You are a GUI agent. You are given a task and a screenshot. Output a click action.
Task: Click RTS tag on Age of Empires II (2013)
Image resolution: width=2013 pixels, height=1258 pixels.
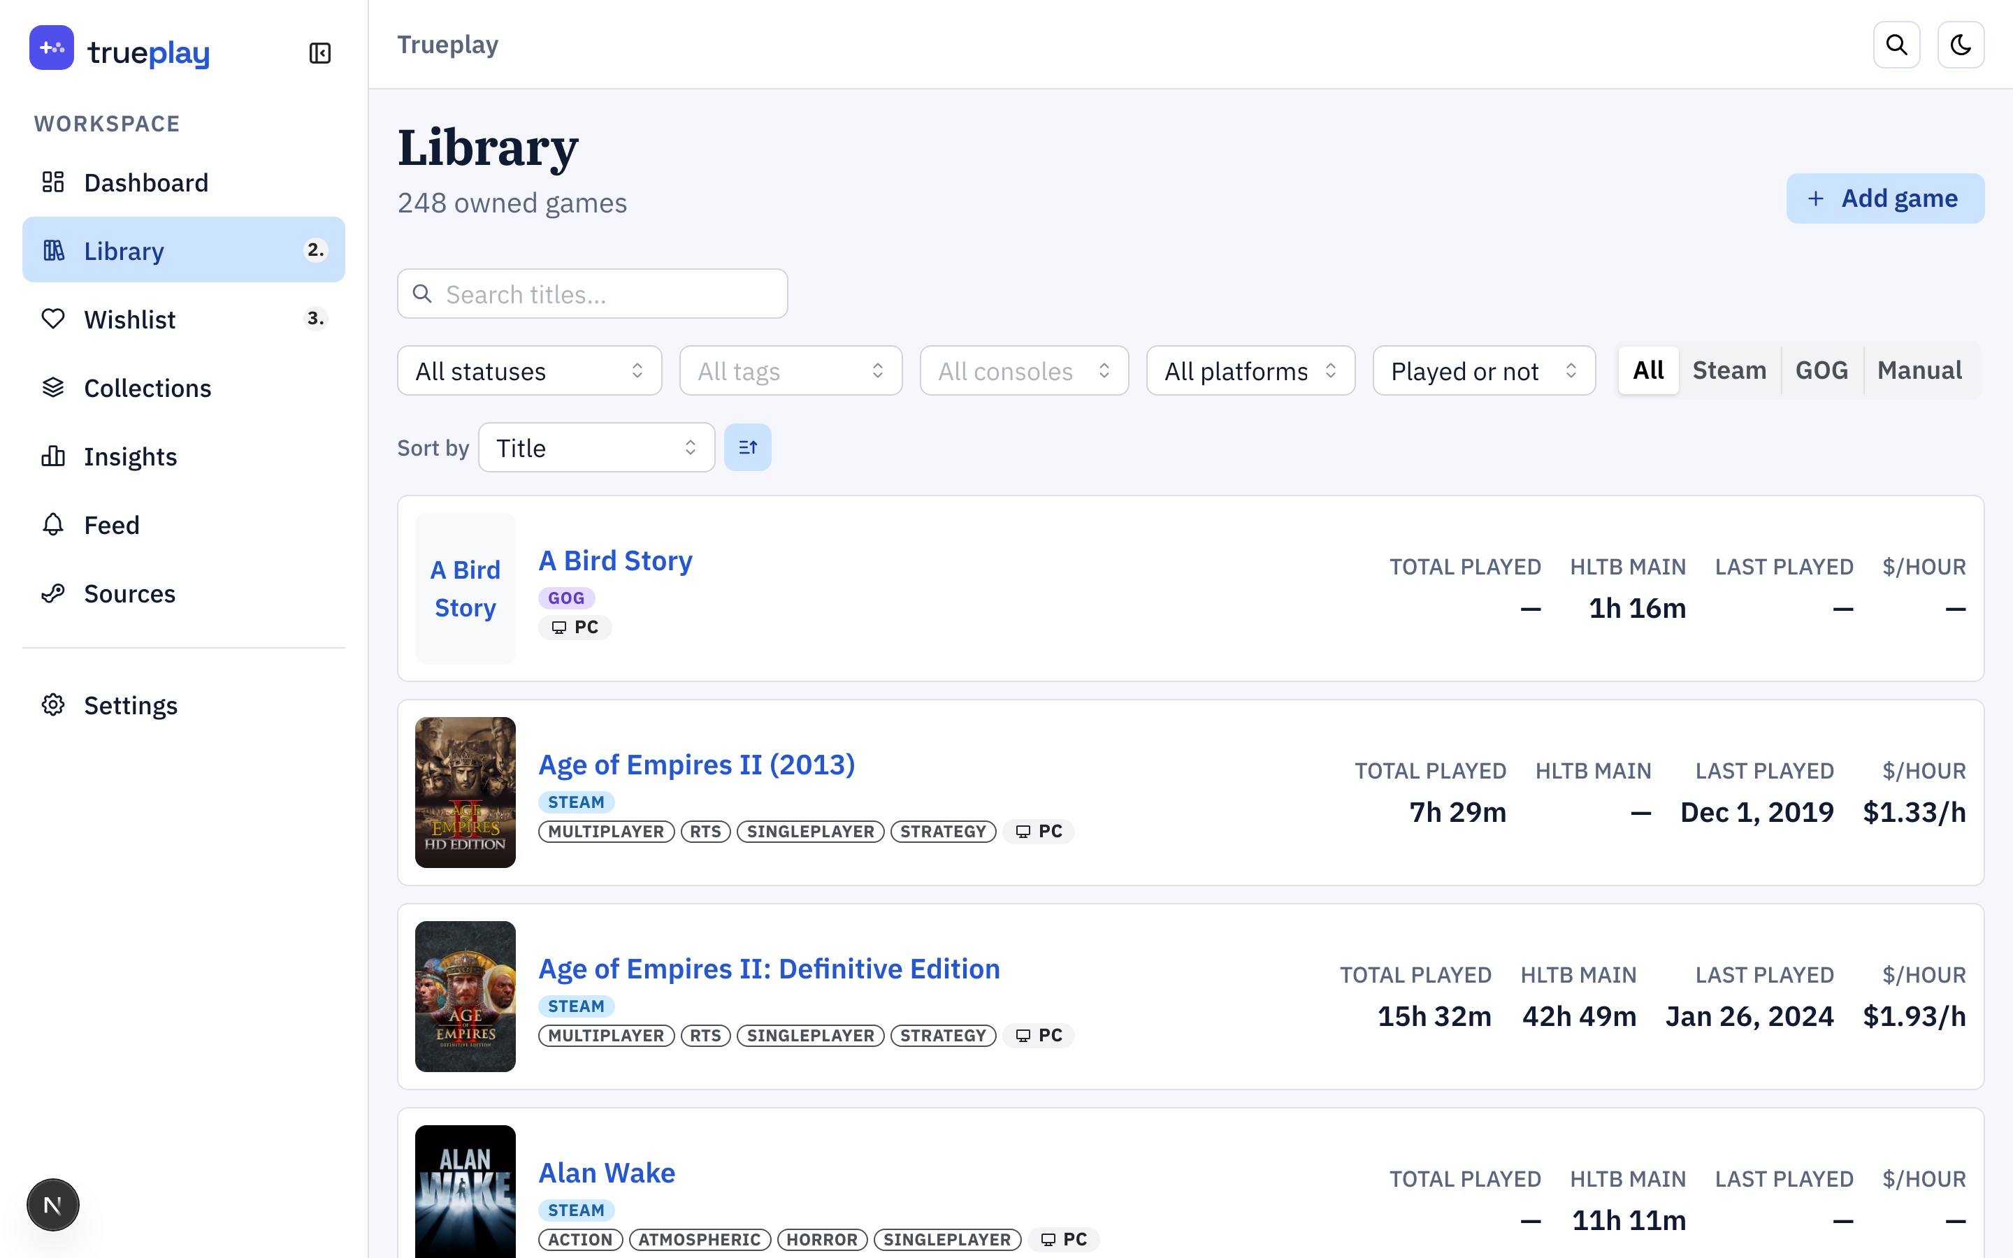point(705,831)
